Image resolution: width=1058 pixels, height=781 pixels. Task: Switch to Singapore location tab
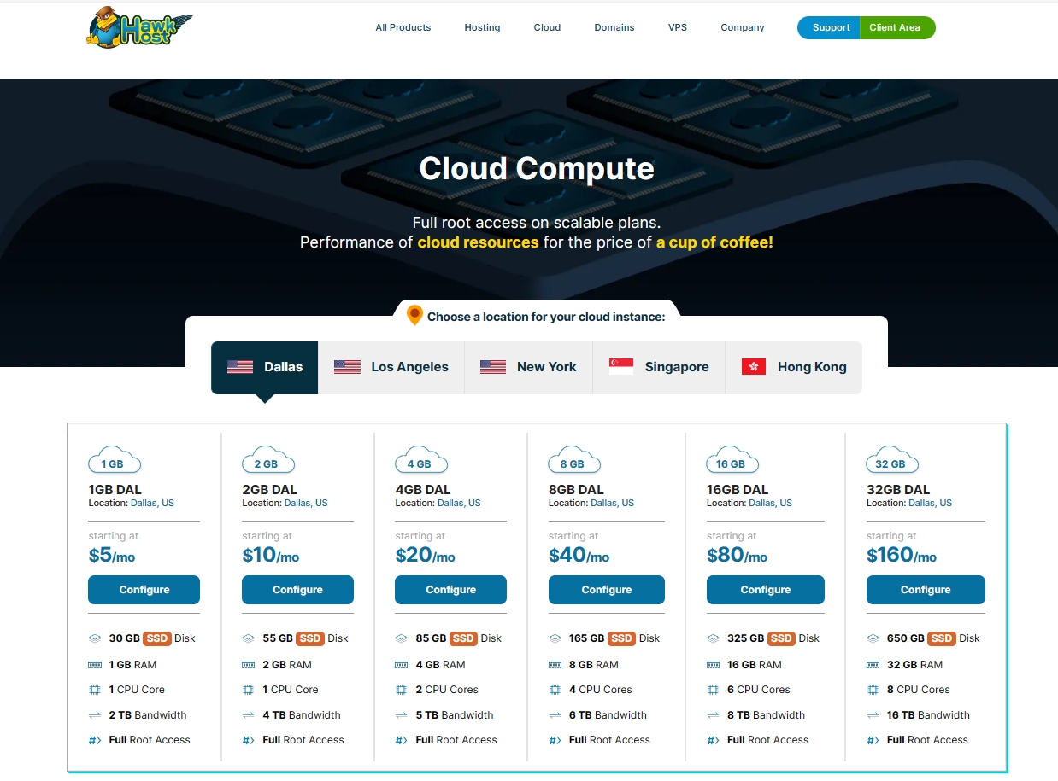pos(659,368)
